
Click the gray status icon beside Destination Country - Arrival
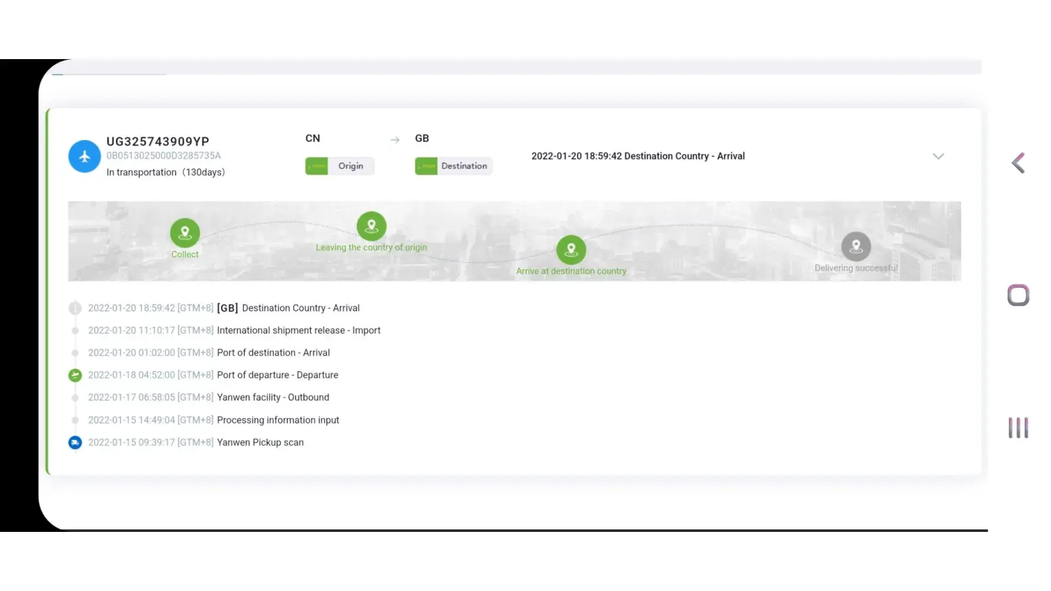[x=75, y=308]
